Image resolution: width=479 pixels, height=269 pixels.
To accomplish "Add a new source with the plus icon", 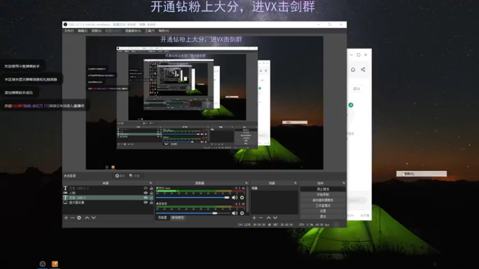I will point(66,218).
